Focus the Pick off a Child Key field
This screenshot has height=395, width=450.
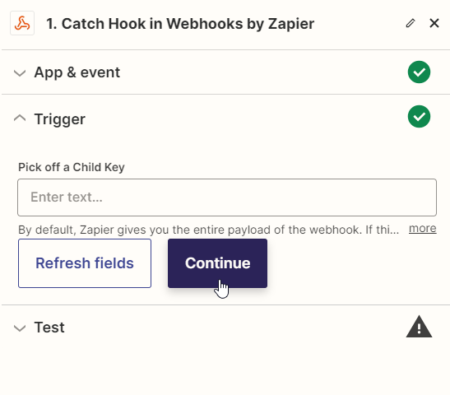(x=227, y=197)
